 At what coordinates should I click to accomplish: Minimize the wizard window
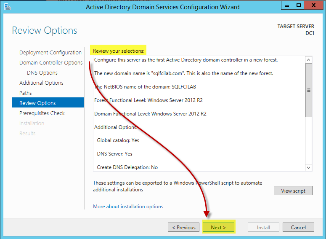click(x=287, y=5)
